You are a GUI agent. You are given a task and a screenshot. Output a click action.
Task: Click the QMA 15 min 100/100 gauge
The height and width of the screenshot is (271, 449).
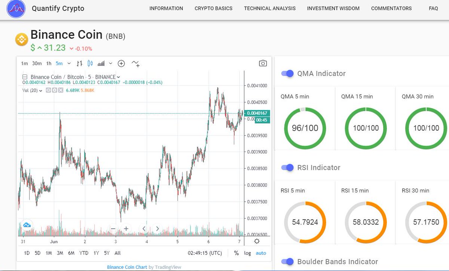(x=366, y=128)
